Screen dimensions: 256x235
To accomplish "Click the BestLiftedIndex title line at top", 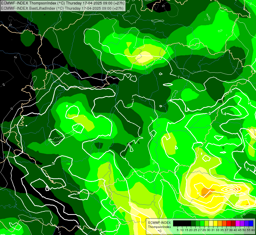I will click(62, 8).
